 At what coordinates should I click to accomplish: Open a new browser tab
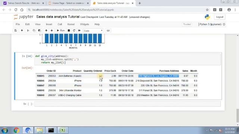coord(140,3)
